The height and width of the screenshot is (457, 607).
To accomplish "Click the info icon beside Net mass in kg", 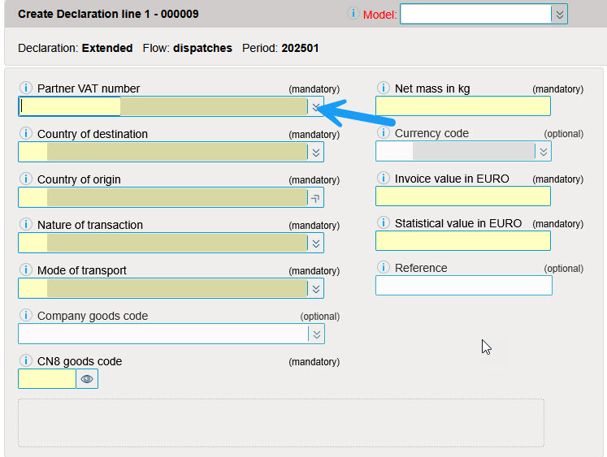I will click(x=382, y=88).
